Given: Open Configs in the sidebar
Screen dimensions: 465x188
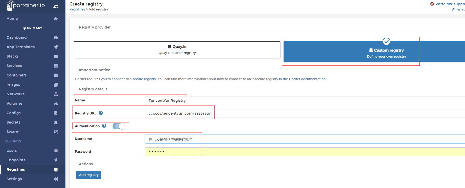Looking at the screenshot, I should [14, 113].
